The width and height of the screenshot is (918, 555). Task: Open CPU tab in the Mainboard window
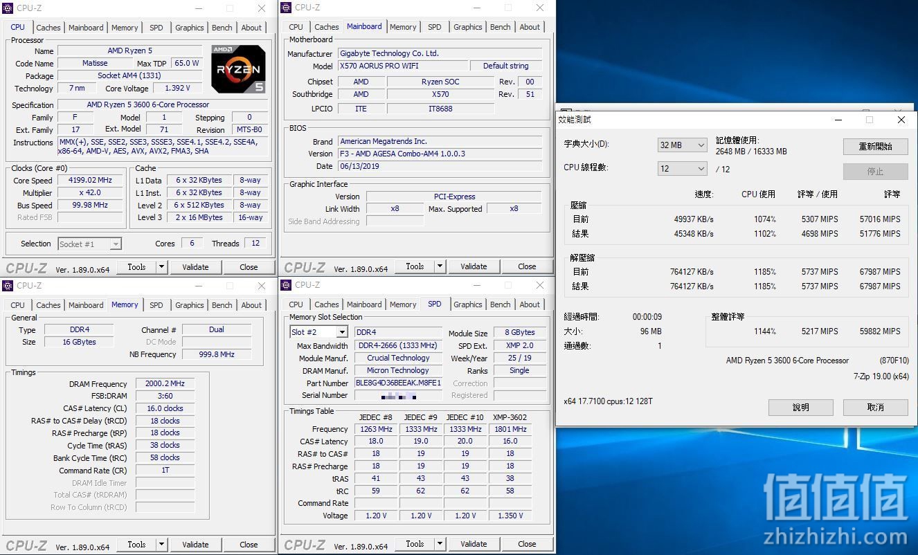point(296,27)
